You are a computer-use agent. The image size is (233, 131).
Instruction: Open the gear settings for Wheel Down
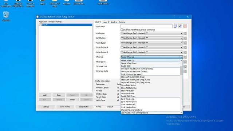185,62
